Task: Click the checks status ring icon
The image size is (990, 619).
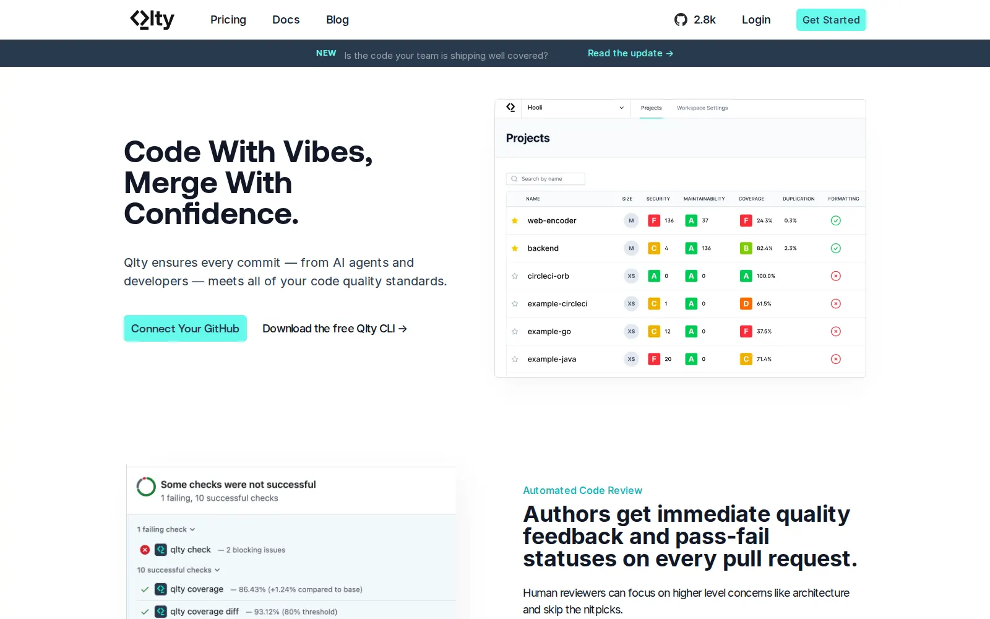Action: [146, 487]
